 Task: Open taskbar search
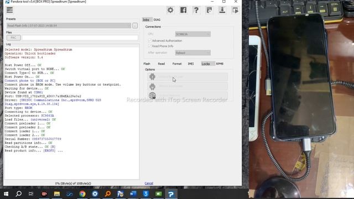click(x=19, y=194)
